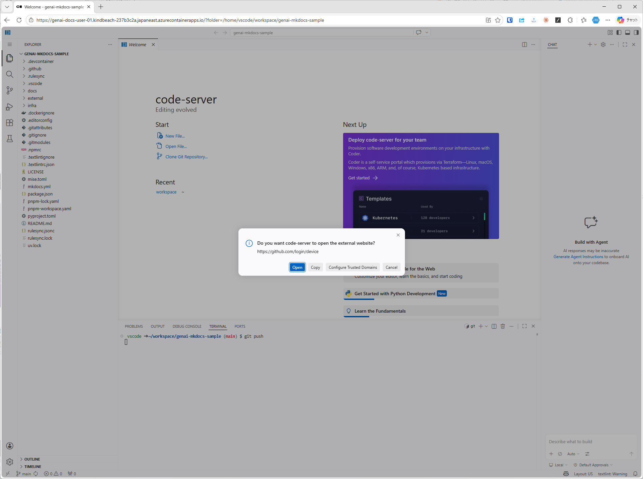Open the Run and Debug view
The image size is (643, 479).
9,106
